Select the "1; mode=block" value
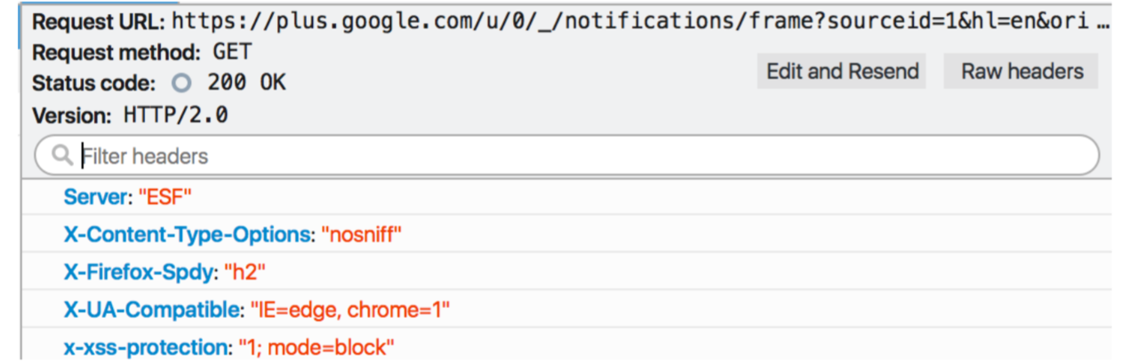 (x=316, y=347)
